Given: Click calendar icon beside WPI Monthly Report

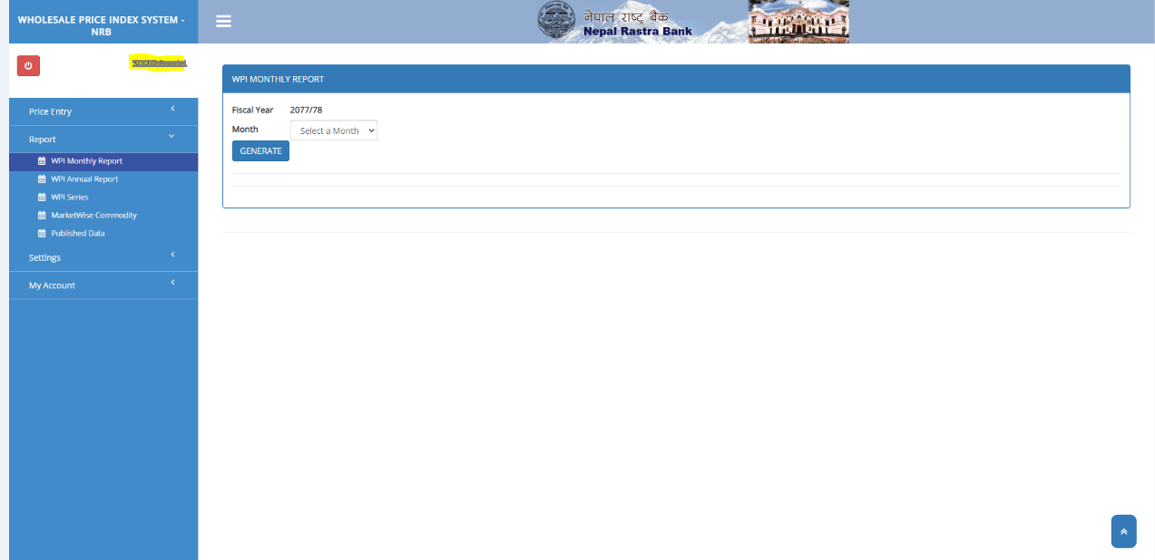Looking at the screenshot, I should click(x=42, y=161).
